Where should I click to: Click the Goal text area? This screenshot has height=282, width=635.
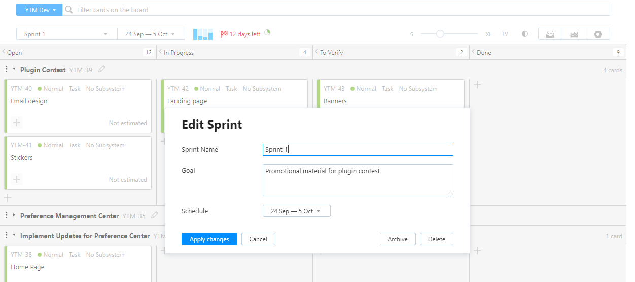pyautogui.click(x=358, y=180)
